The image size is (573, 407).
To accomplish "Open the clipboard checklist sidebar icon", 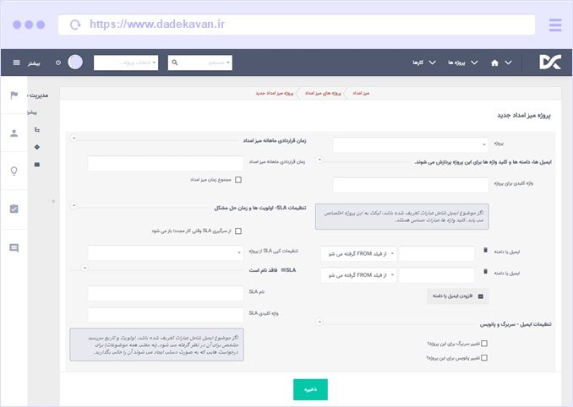I will click(14, 209).
